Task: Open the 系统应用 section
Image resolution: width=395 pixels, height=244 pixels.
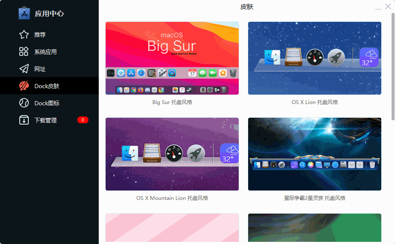Action: coord(49,51)
